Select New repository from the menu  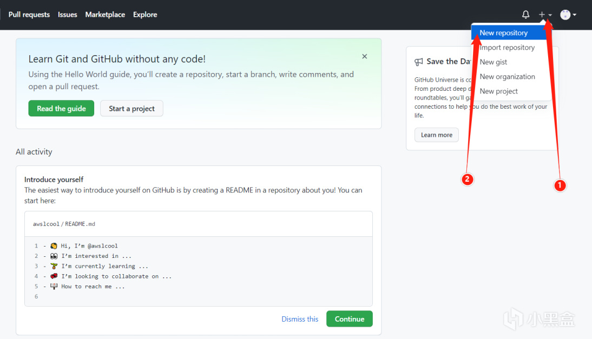pos(503,33)
